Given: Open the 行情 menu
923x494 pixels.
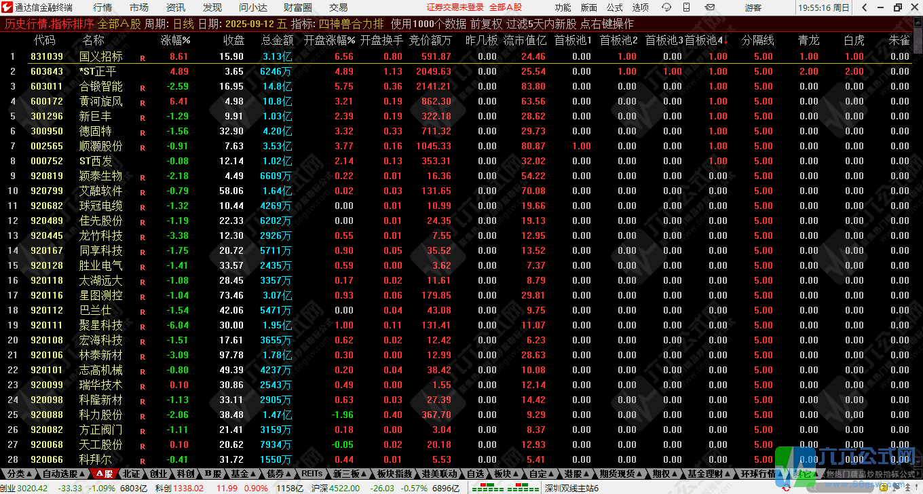Looking at the screenshot, I should [x=101, y=7].
